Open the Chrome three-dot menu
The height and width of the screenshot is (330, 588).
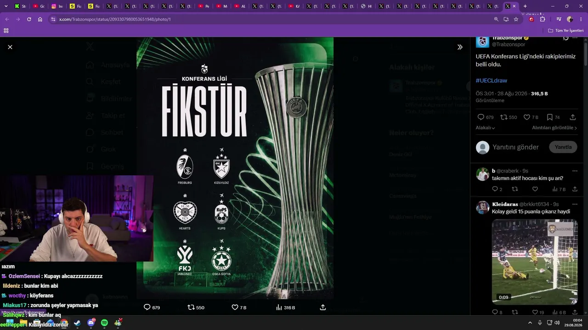point(581,19)
